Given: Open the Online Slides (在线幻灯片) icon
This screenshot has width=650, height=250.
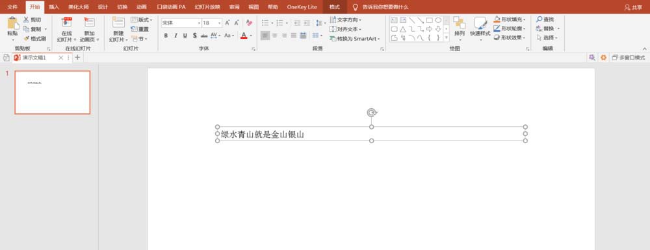Looking at the screenshot, I should coord(67,23).
